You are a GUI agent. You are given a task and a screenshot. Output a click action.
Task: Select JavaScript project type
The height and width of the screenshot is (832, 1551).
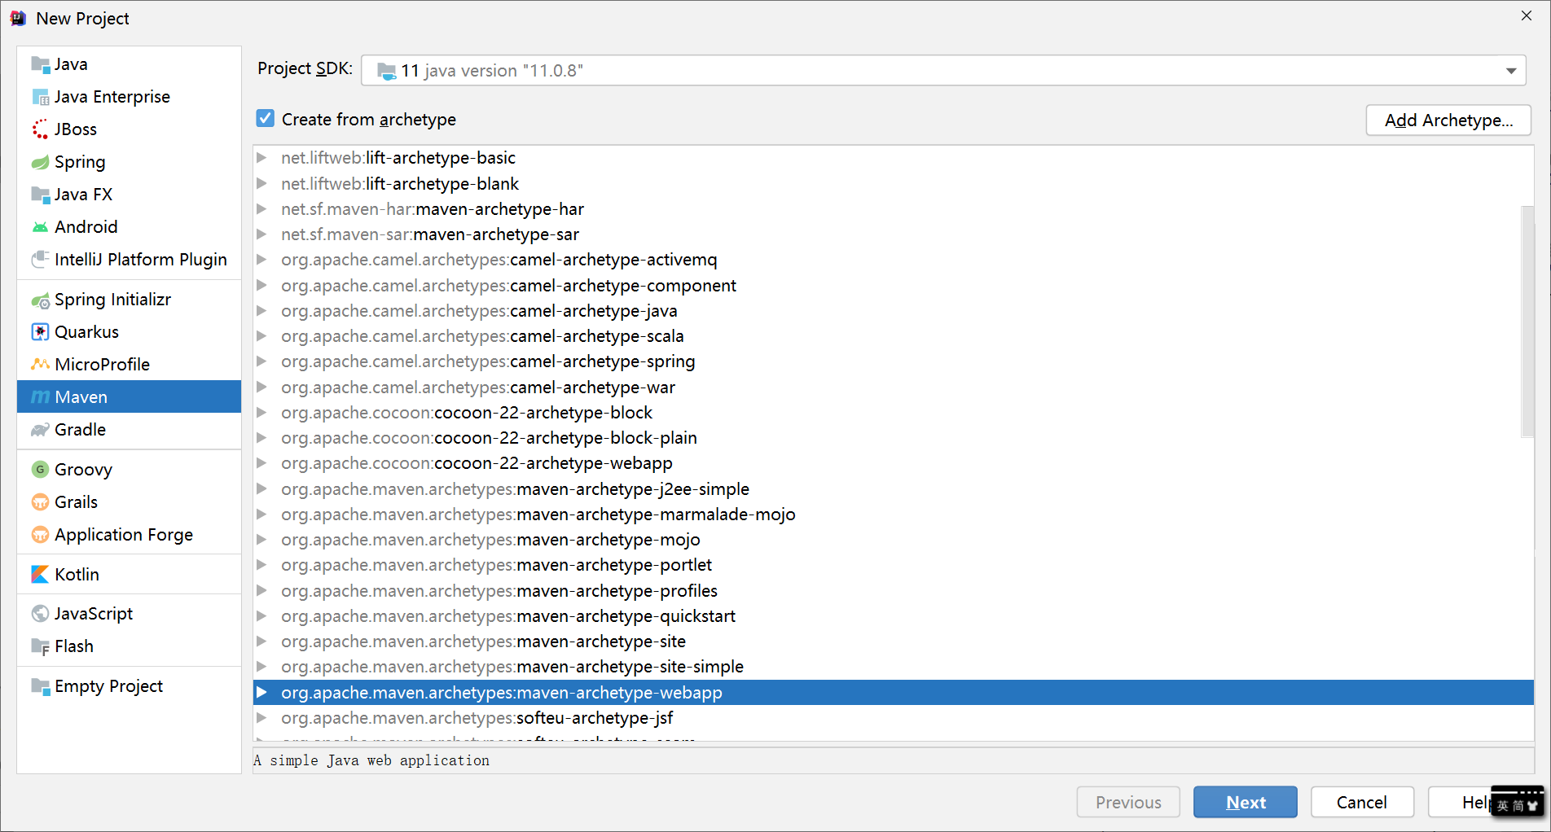[x=129, y=614]
